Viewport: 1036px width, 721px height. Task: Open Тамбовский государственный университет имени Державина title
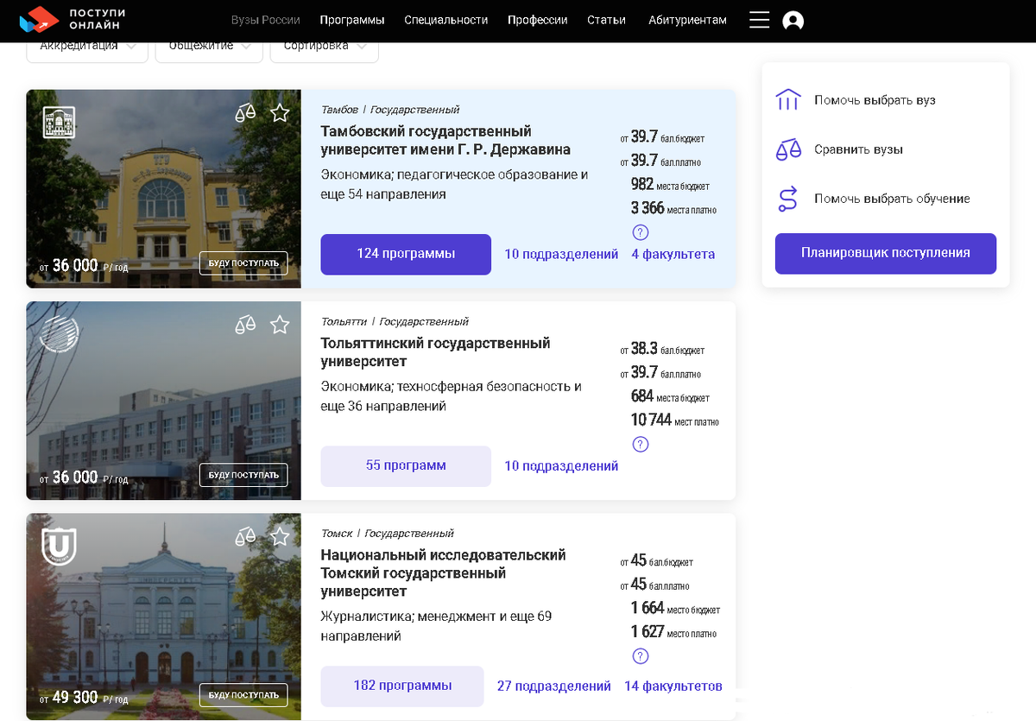click(x=445, y=141)
